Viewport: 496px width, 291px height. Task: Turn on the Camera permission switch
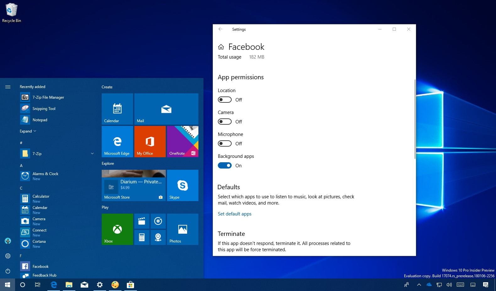tap(225, 122)
